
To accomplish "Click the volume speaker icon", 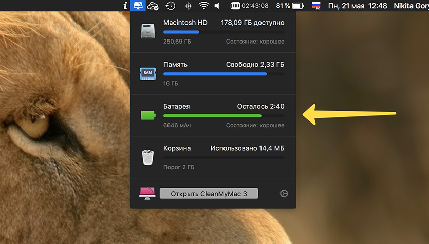I will pos(217,6).
